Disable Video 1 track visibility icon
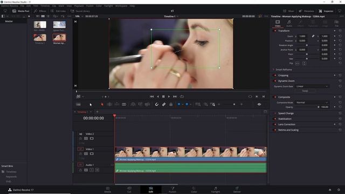This screenshot has width=345, height=194. (x=92, y=154)
